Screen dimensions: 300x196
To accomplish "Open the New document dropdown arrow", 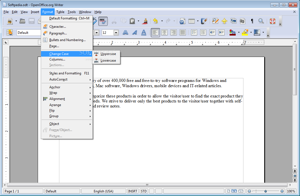I will (16, 21).
